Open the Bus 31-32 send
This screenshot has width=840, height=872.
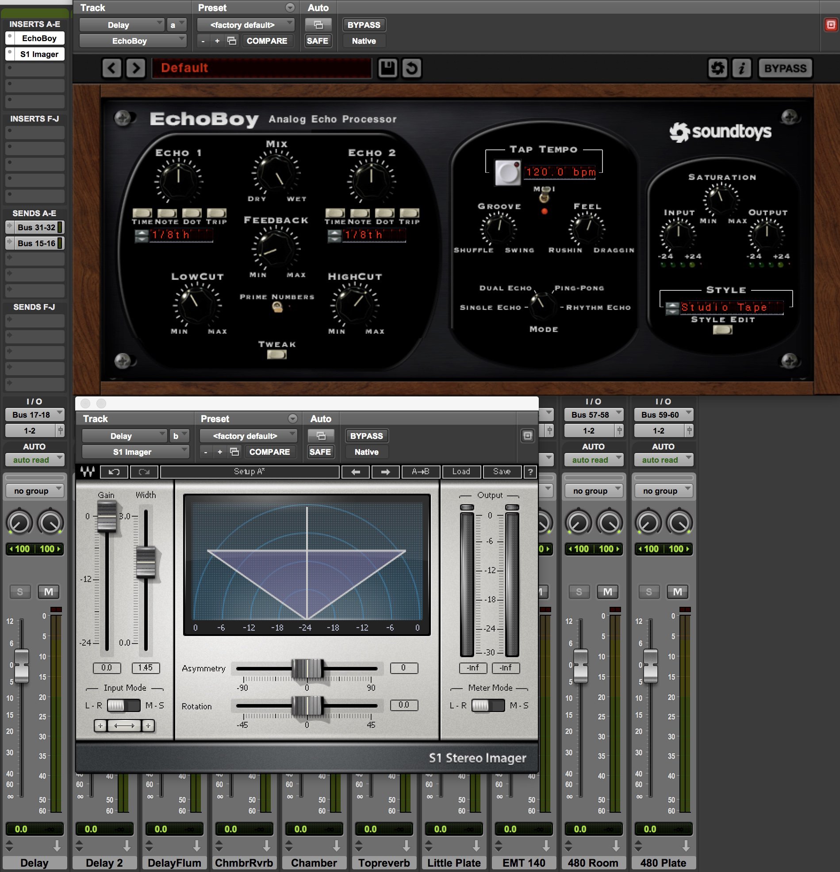click(x=36, y=227)
